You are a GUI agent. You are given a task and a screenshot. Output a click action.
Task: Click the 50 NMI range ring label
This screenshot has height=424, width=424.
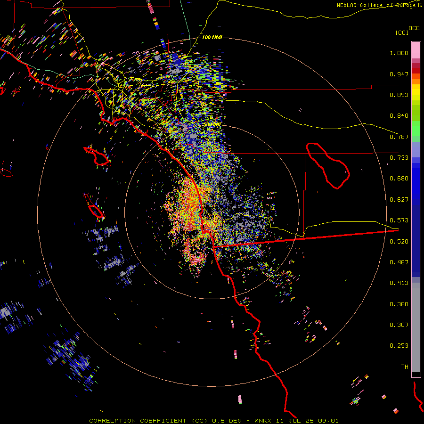212,125
